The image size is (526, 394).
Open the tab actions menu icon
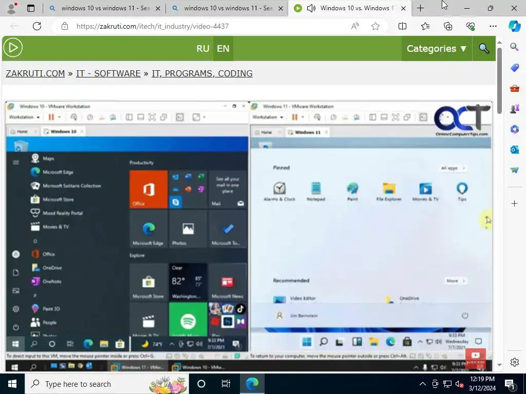[30, 8]
